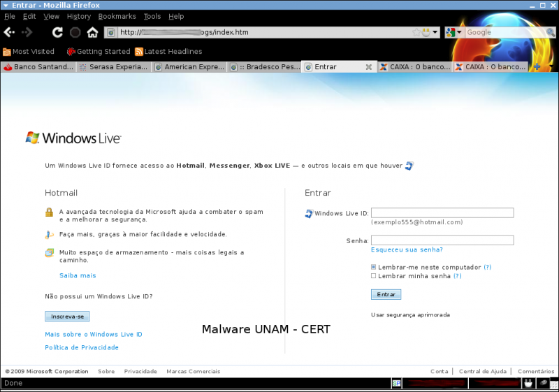Image resolution: width=559 pixels, height=392 pixels.
Task: Toggle Lembrar-me neste computador checkbox
Action: (x=373, y=267)
